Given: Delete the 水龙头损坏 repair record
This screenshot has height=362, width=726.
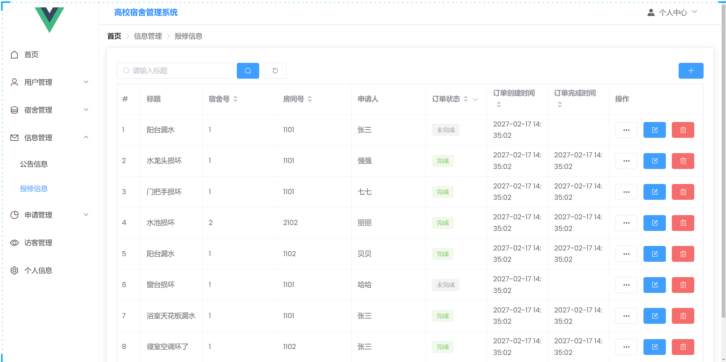Looking at the screenshot, I should [x=683, y=161].
